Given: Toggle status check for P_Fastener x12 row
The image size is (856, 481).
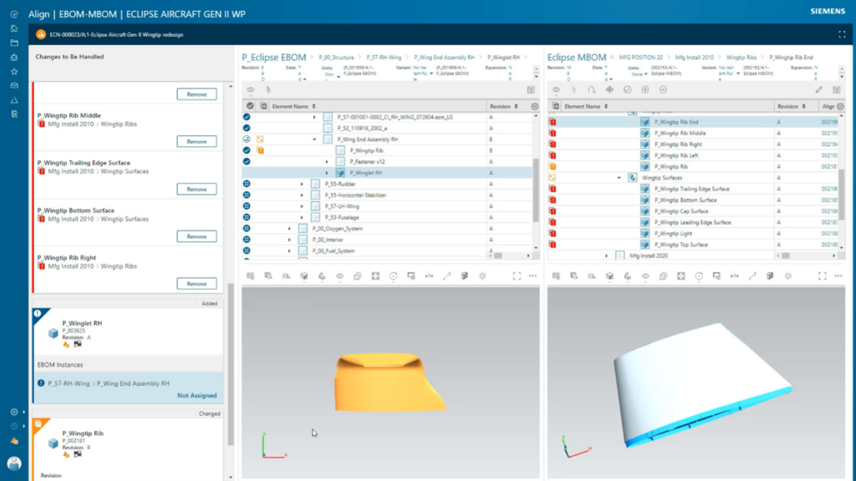Looking at the screenshot, I should pyautogui.click(x=247, y=161).
